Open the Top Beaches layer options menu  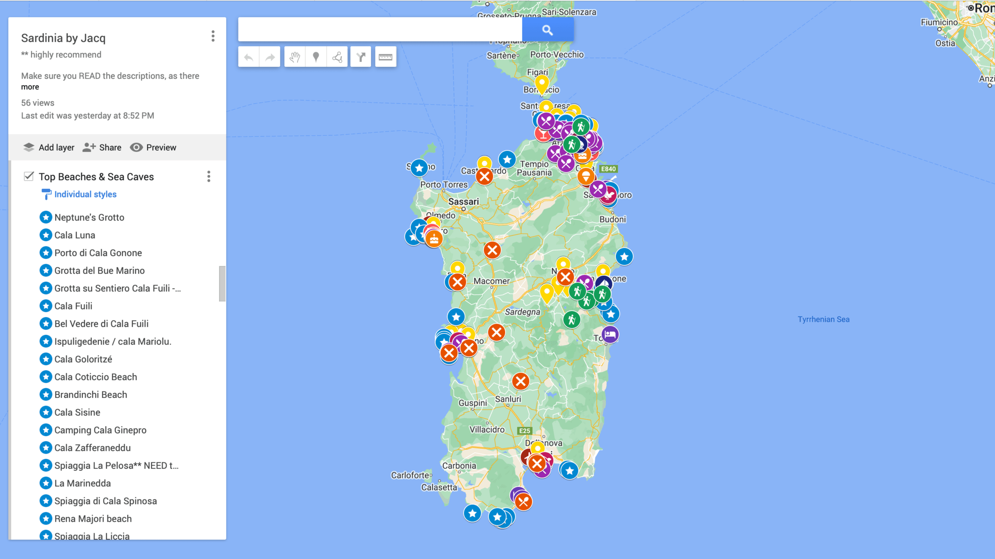pos(209,176)
